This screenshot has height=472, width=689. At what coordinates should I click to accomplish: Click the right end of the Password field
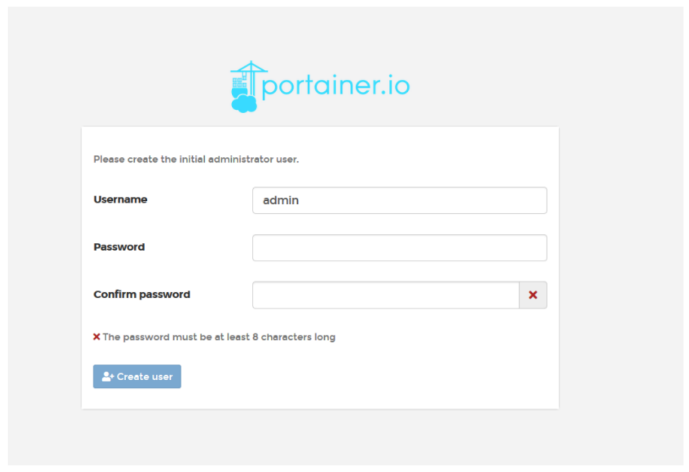tap(537, 248)
